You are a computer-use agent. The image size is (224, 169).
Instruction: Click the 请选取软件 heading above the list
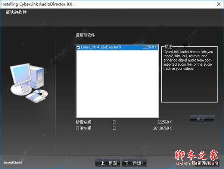(x=85, y=35)
